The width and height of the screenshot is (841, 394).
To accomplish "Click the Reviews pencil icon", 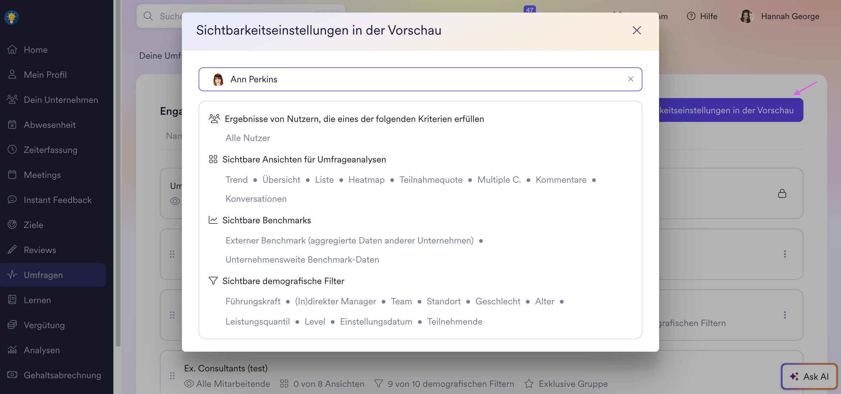I will pyautogui.click(x=12, y=250).
